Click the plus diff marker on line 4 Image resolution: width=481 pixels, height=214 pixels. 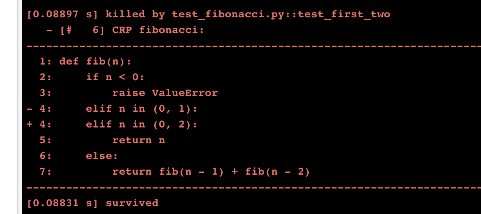click(30, 124)
